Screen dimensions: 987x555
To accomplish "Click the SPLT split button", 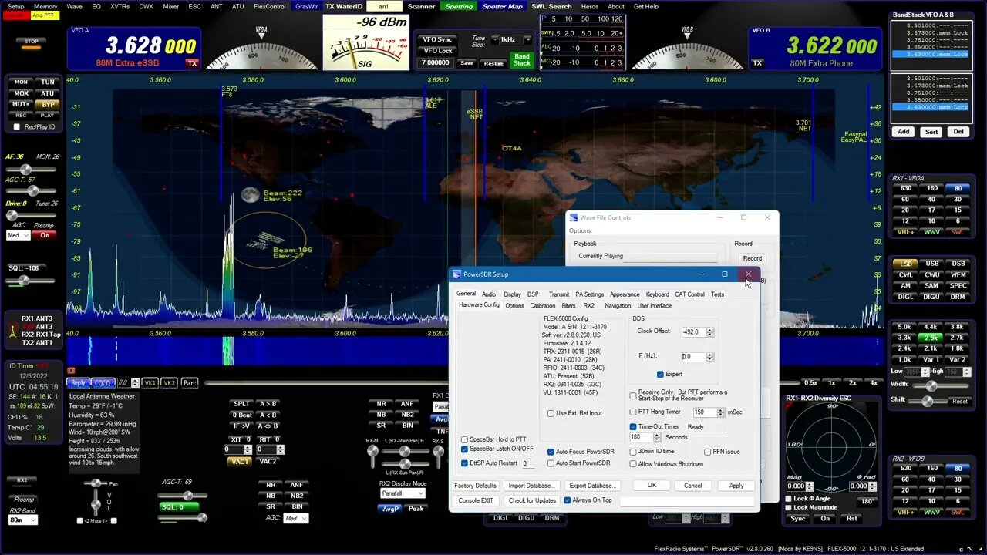I will coord(242,404).
